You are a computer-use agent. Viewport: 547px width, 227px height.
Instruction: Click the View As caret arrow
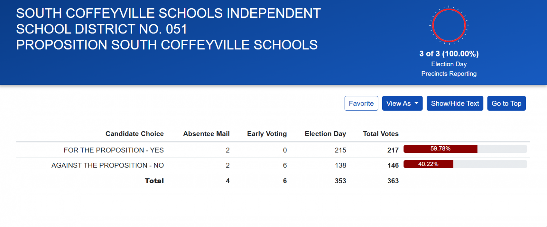(416, 103)
